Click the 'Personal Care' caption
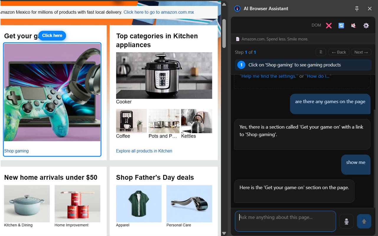This screenshot has height=236, width=378. click(179, 225)
